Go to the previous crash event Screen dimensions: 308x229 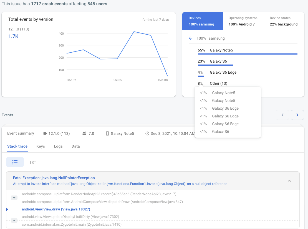tap(282, 115)
